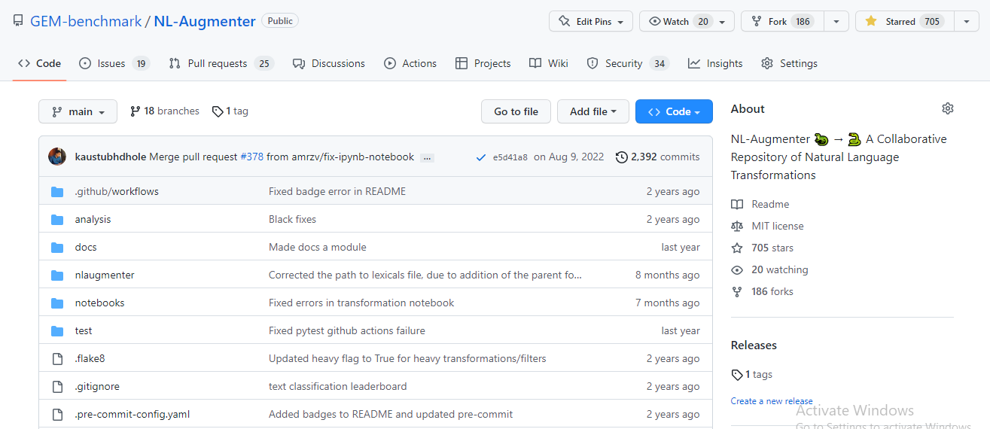Click the Edit Pins button

(x=591, y=22)
